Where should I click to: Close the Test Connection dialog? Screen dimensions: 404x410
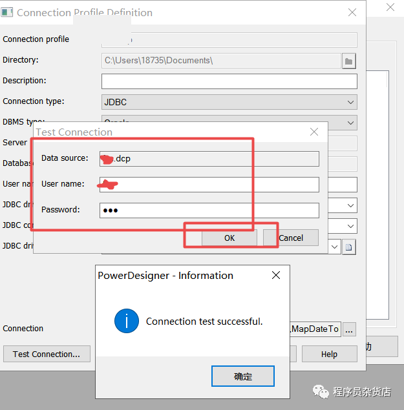pyautogui.click(x=314, y=132)
